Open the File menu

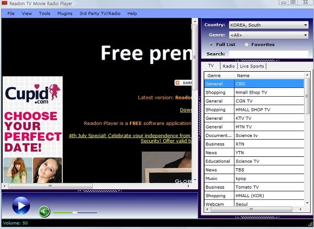pyautogui.click(x=11, y=14)
